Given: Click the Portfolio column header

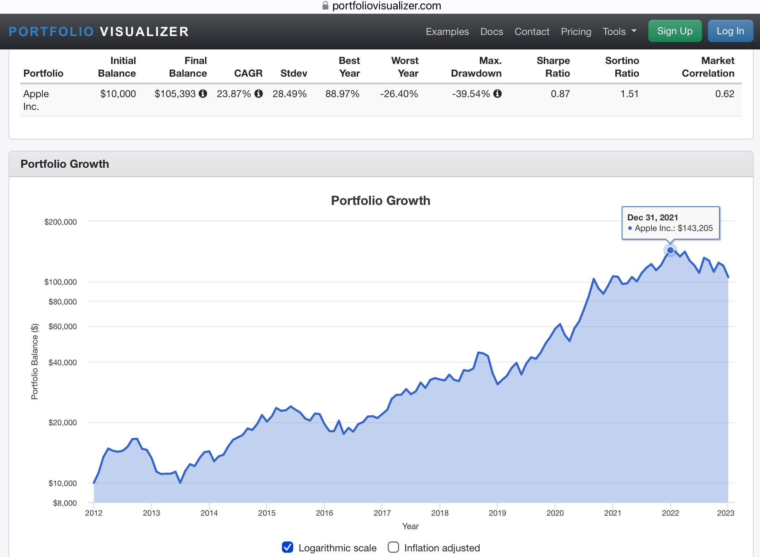Looking at the screenshot, I should [x=43, y=73].
